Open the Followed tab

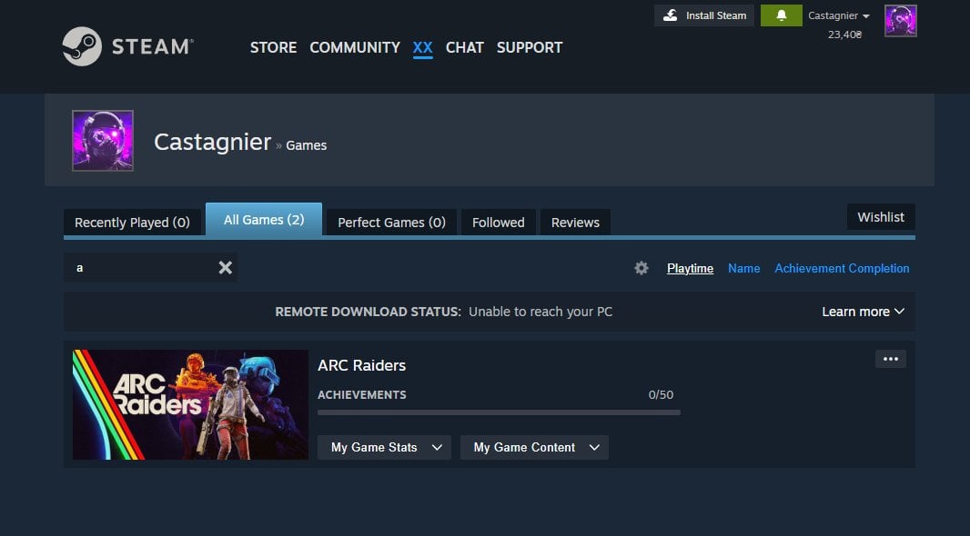pos(498,223)
